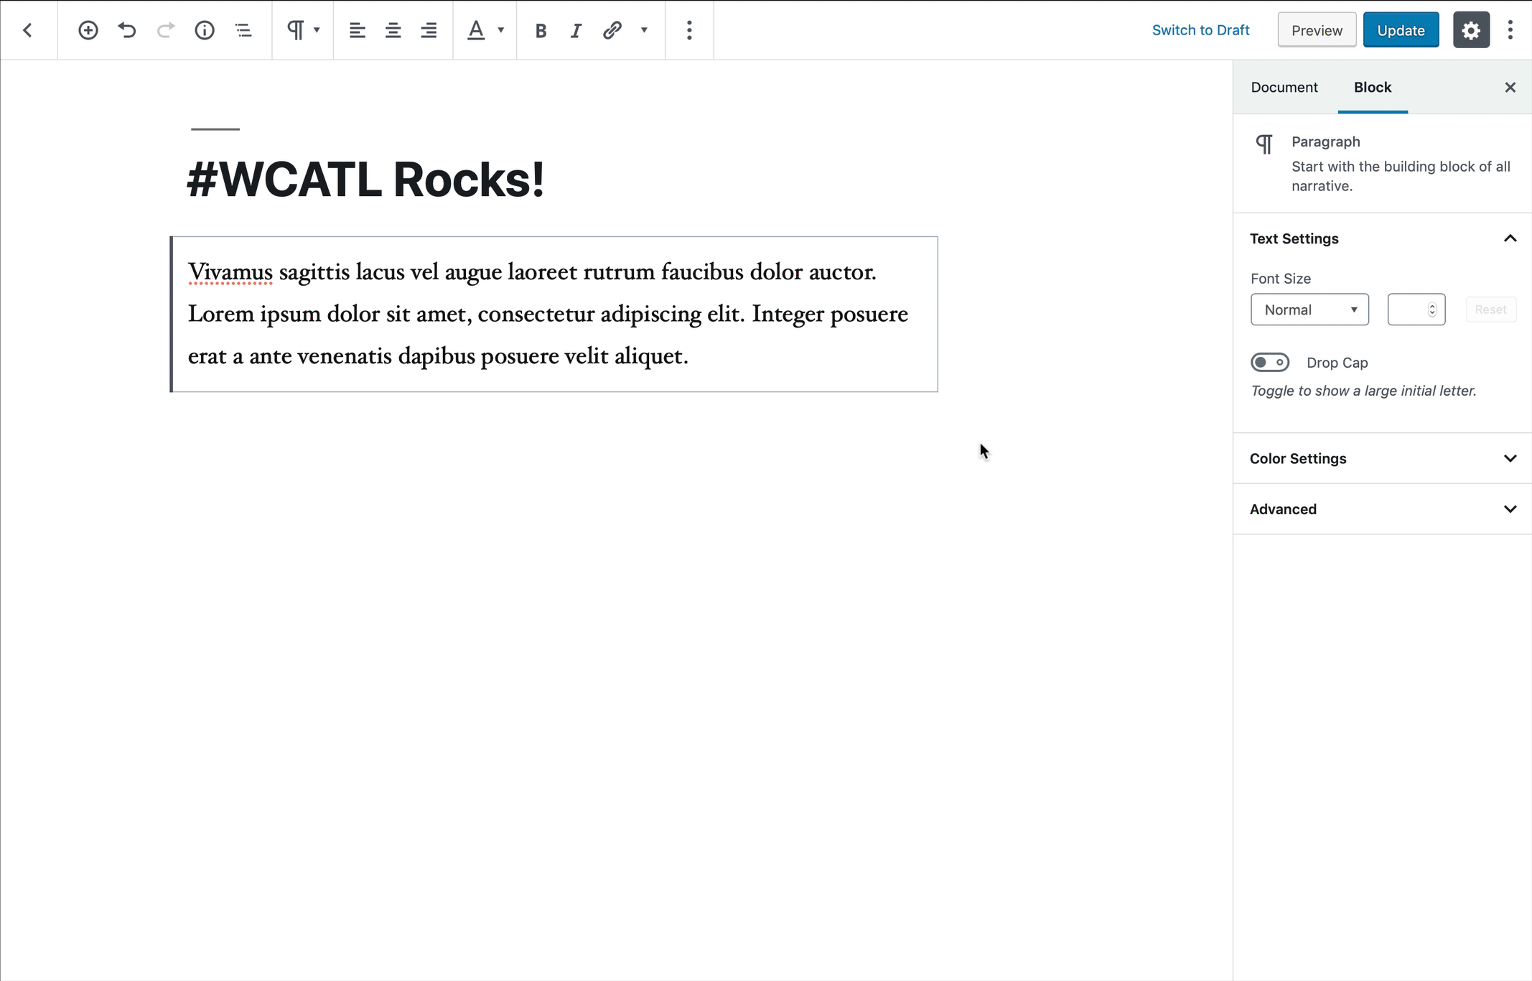Toggle the settings sidebar gear icon

(1471, 30)
